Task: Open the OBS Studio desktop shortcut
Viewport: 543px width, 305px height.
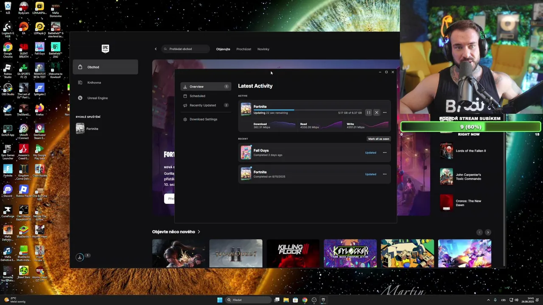Action: [8, 89]
